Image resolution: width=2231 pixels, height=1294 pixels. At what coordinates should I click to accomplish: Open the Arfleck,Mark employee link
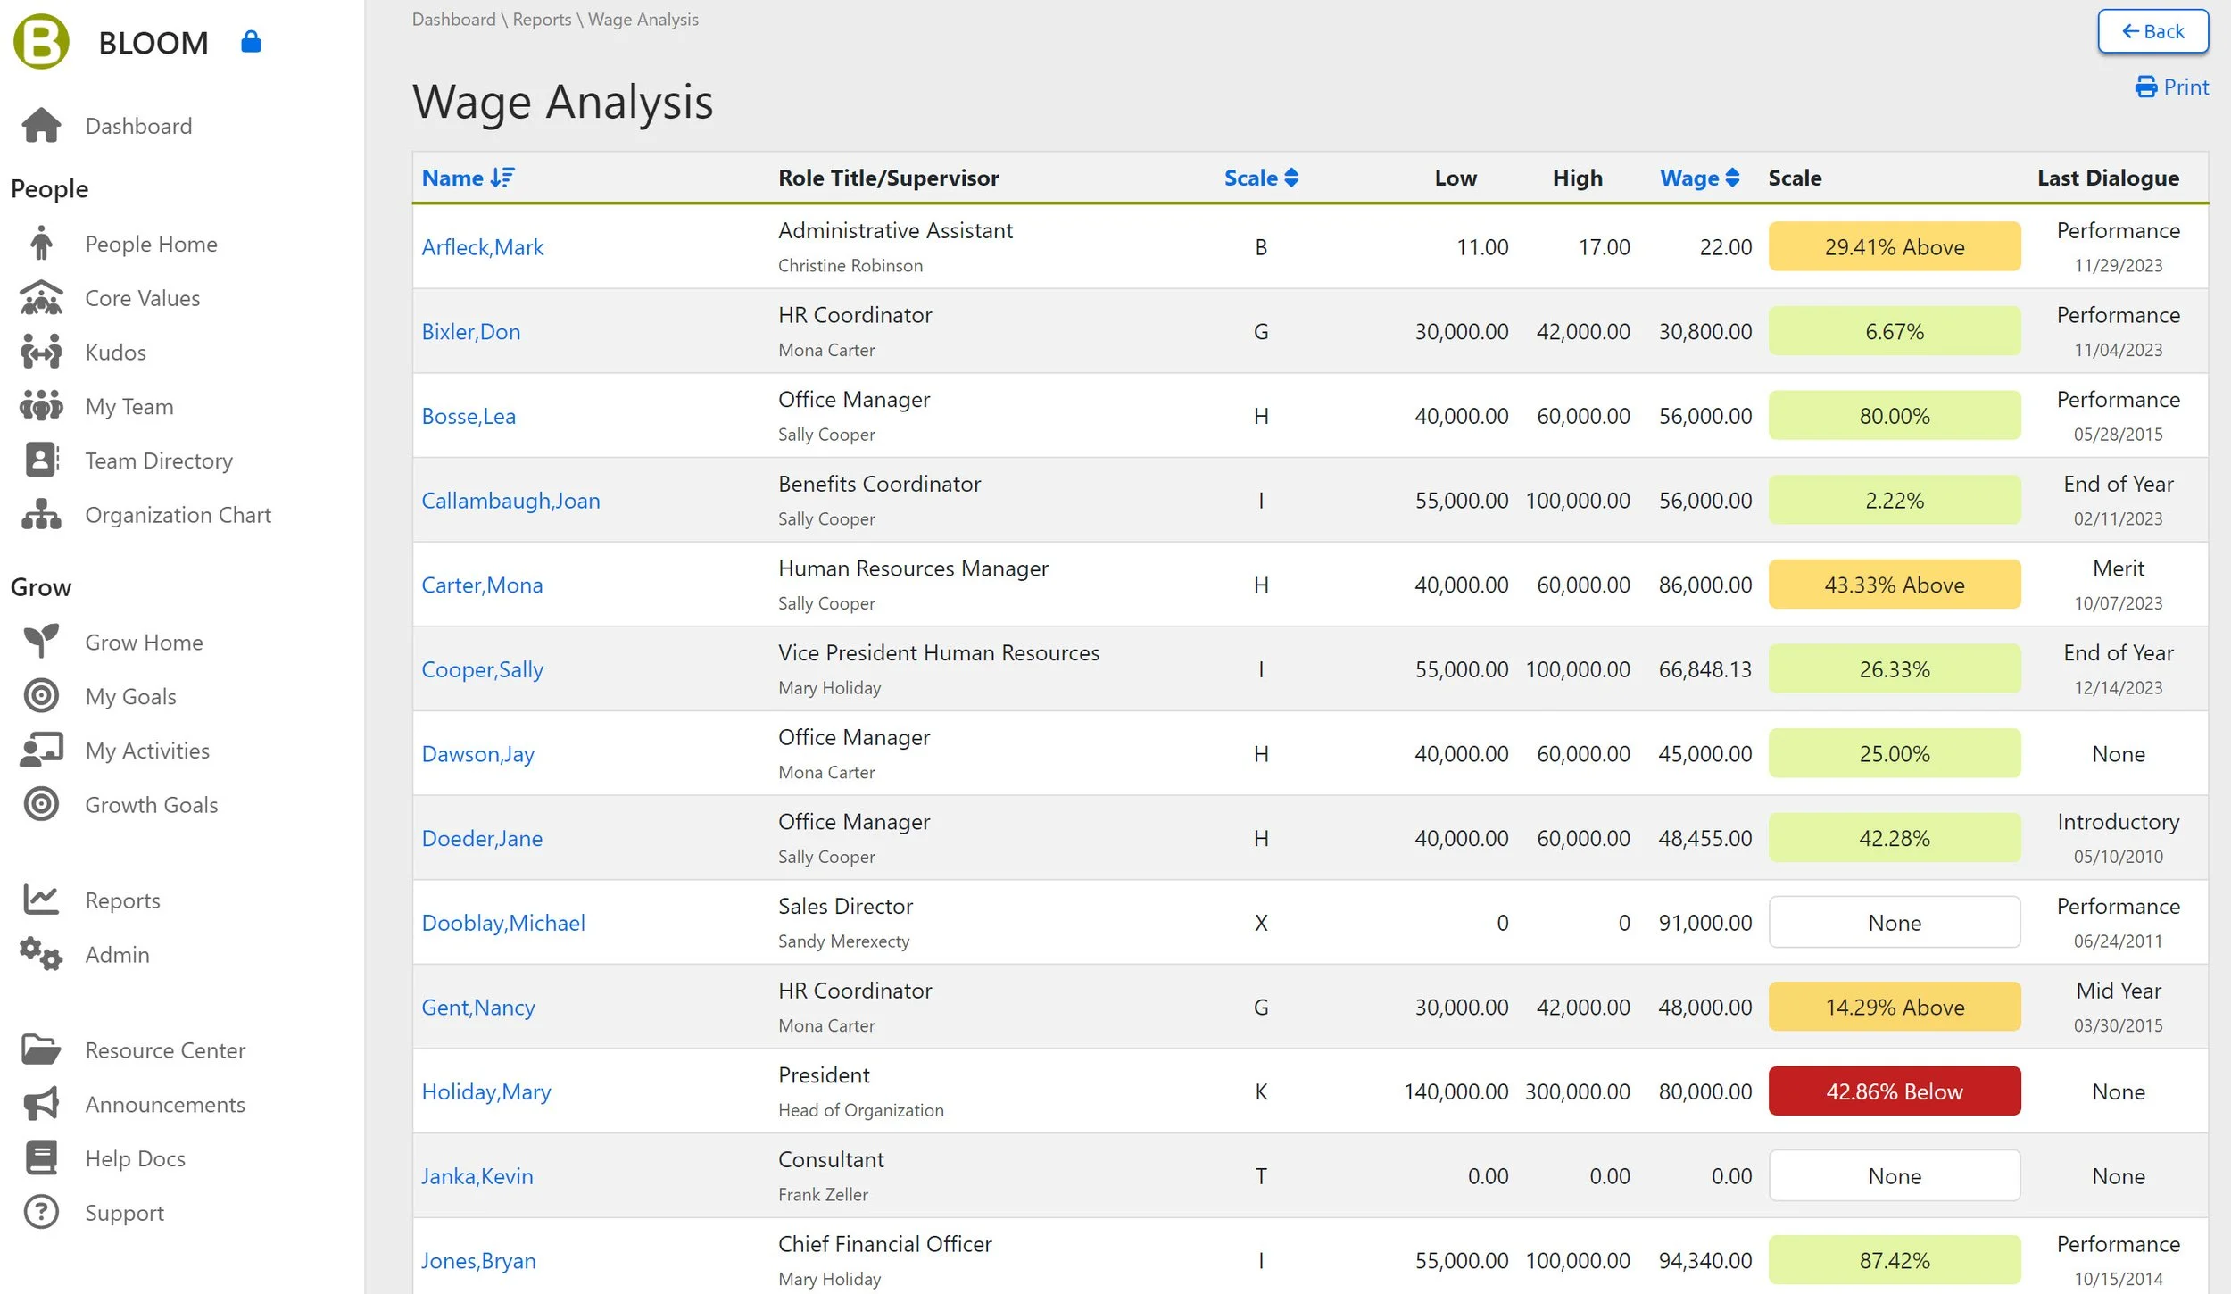pyautogui.click(x=482, y=247)
